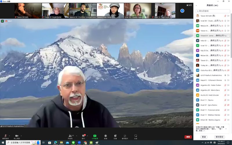Select the Austria 03 - Heidi Schuster participant row

(x=212, y=95)
